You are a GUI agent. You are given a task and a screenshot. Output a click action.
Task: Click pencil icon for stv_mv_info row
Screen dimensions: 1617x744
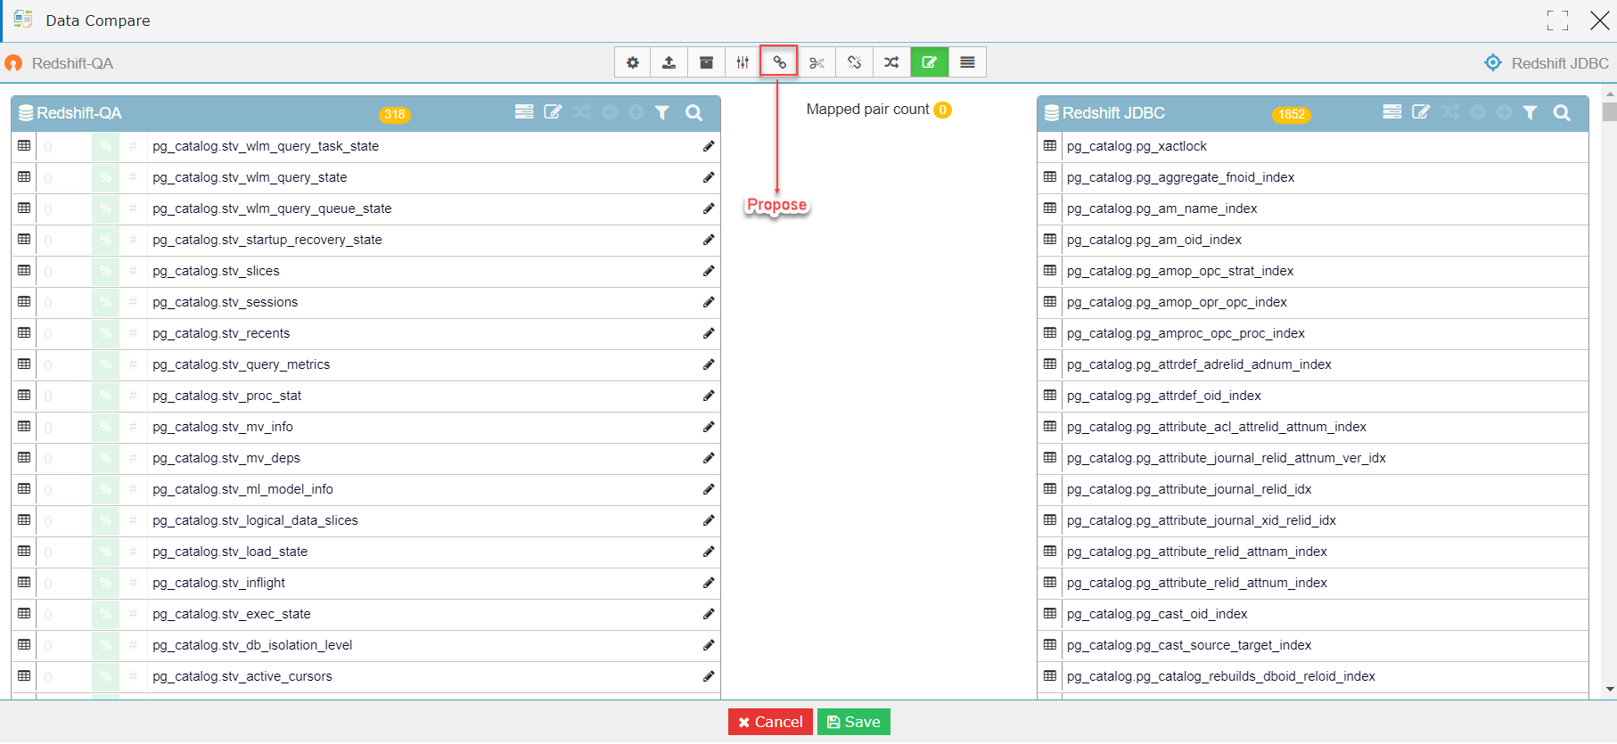coord(709,427)
